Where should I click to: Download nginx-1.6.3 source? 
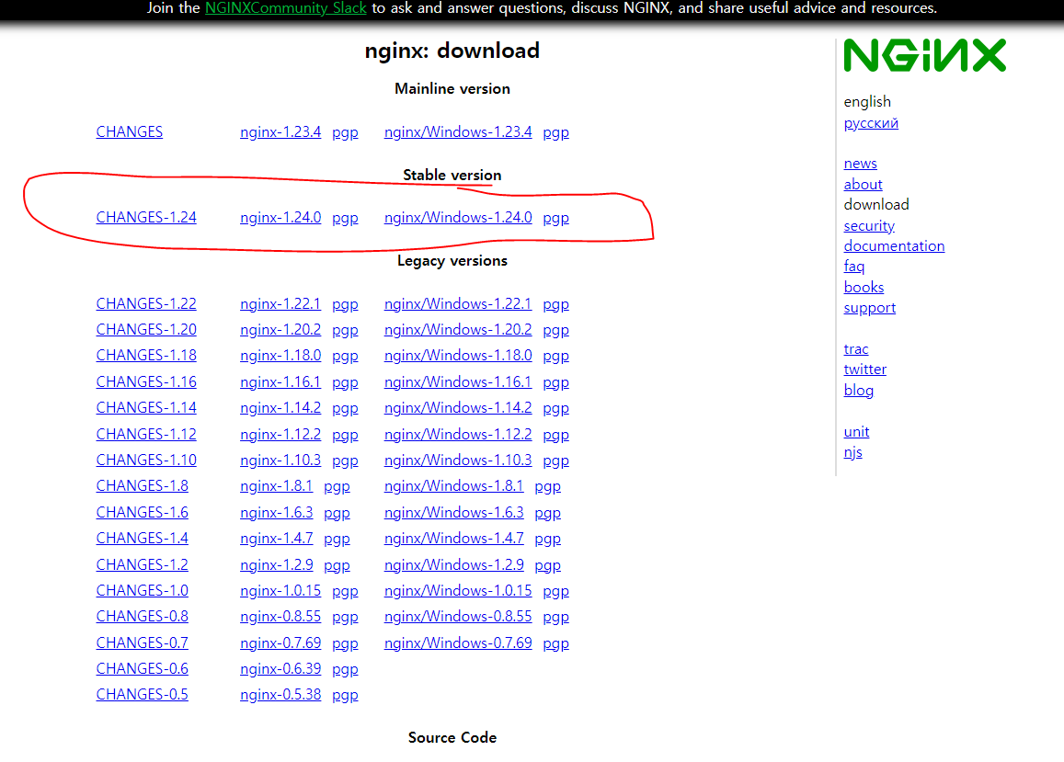click(x=276, y=512)
